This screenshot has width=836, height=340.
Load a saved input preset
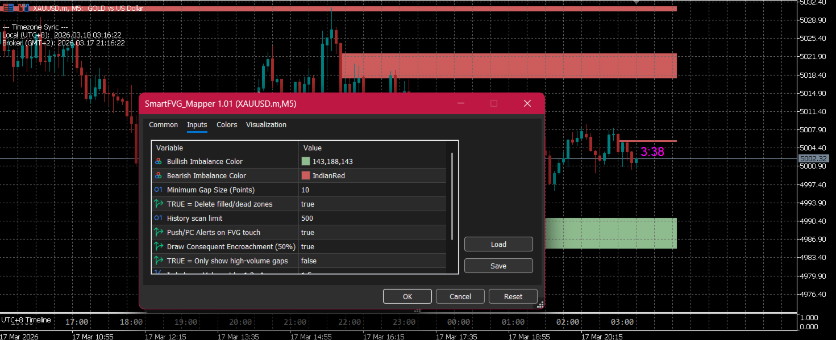tap(498, 244)
